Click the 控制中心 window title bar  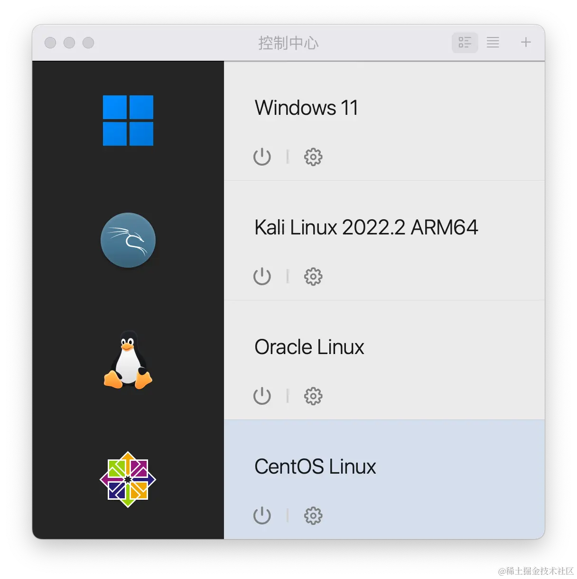(x=288, y=43)
